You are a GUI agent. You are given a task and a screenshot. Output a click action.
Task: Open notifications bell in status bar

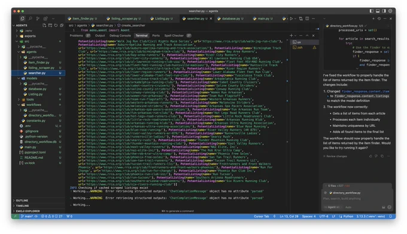[x=391, y=217]
